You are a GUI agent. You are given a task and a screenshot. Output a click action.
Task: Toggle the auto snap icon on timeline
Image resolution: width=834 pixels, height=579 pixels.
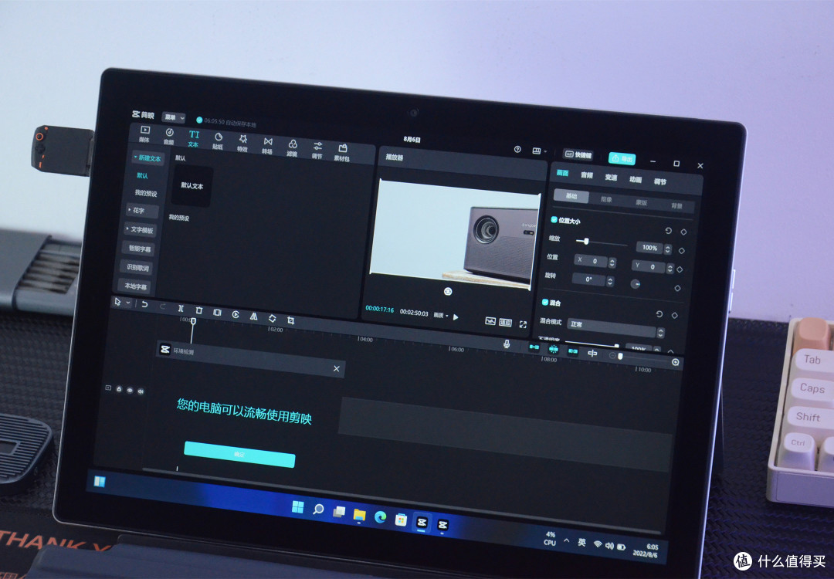click(553, 349)
